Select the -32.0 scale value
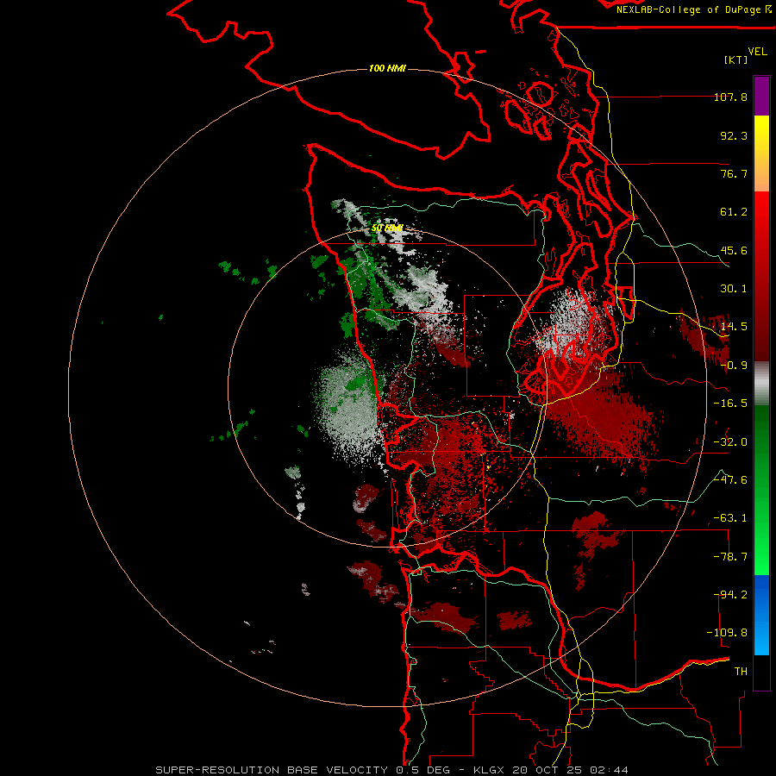Viewport: 776px width, 776px height. (730, 442)
